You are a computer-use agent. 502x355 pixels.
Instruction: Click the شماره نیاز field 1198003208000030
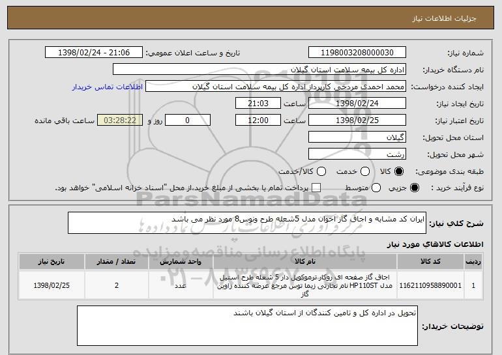tap(357, 53)
